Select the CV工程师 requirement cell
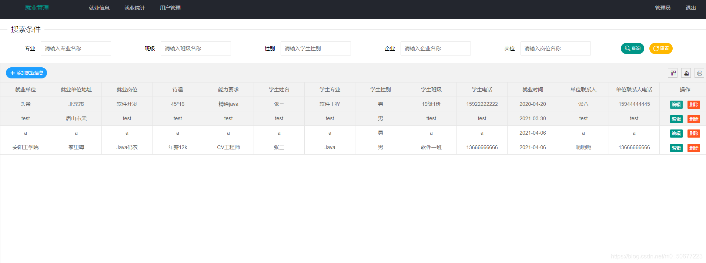The height and width of the screenshot is (263, 706). tap(228, 147)
